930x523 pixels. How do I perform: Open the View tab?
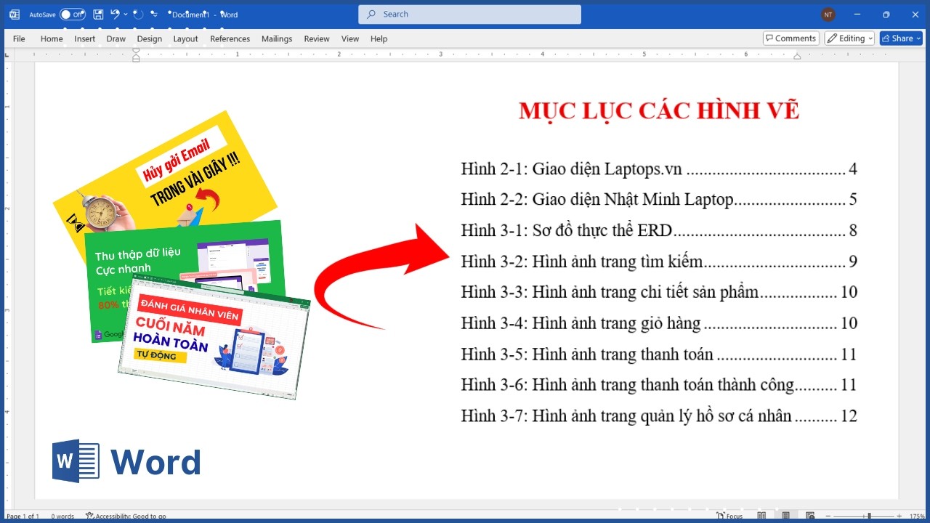tap(350, 38)
